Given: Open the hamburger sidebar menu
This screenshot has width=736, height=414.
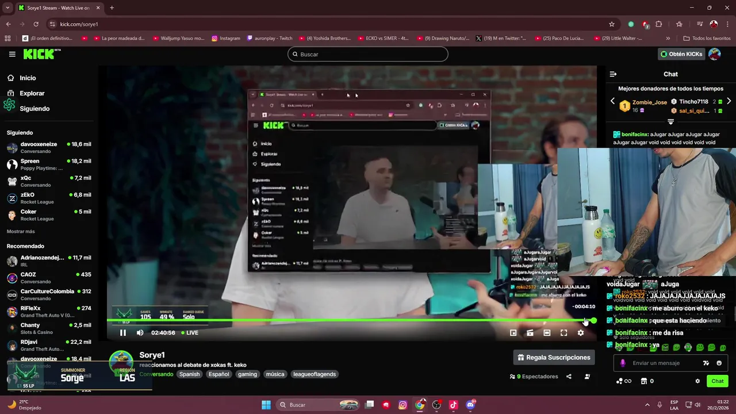Looking at the screenshot, I should pos(12,54).
